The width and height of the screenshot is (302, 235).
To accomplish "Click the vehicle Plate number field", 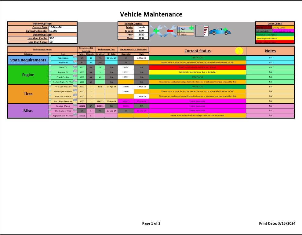I will tap(141, 38).
